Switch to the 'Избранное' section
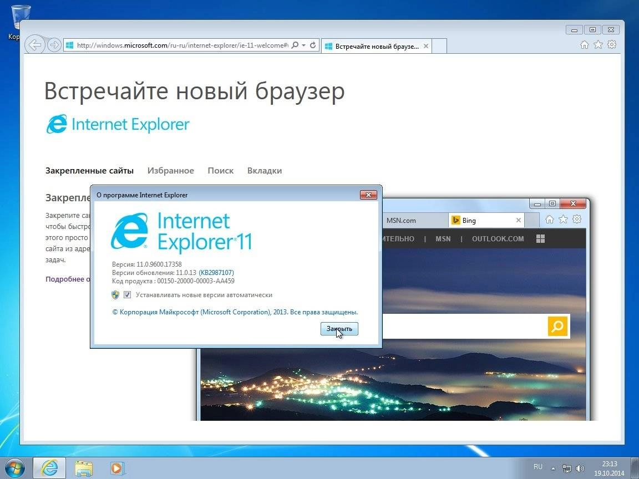Image resolution: width=639 pixels, height=479 pixels. 171,171
